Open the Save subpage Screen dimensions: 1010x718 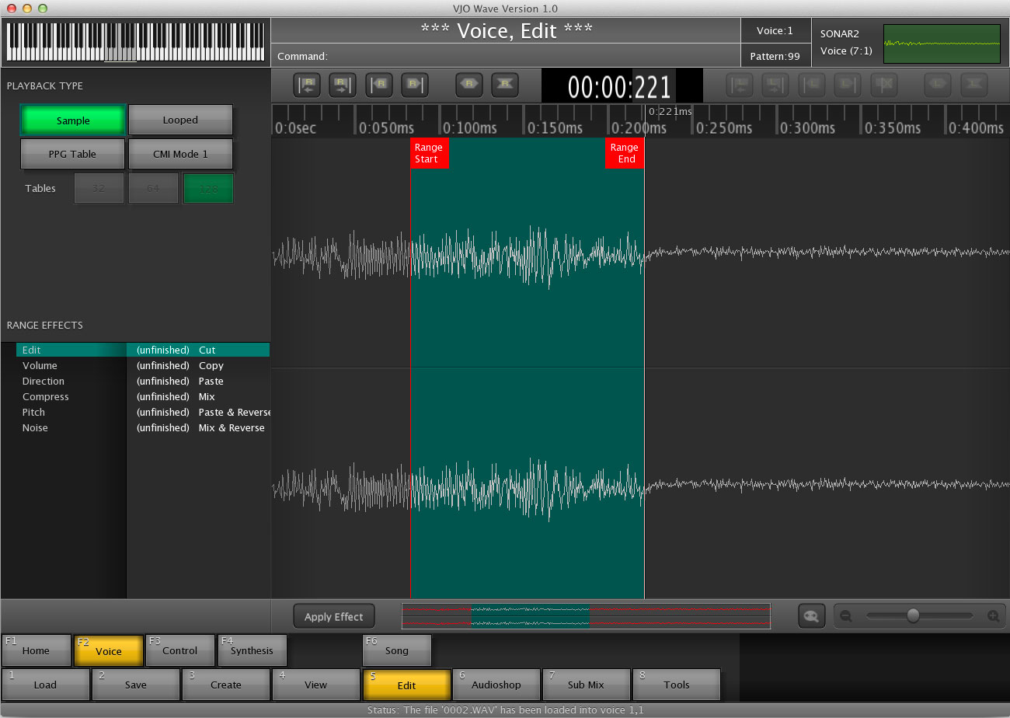point(136,685)
